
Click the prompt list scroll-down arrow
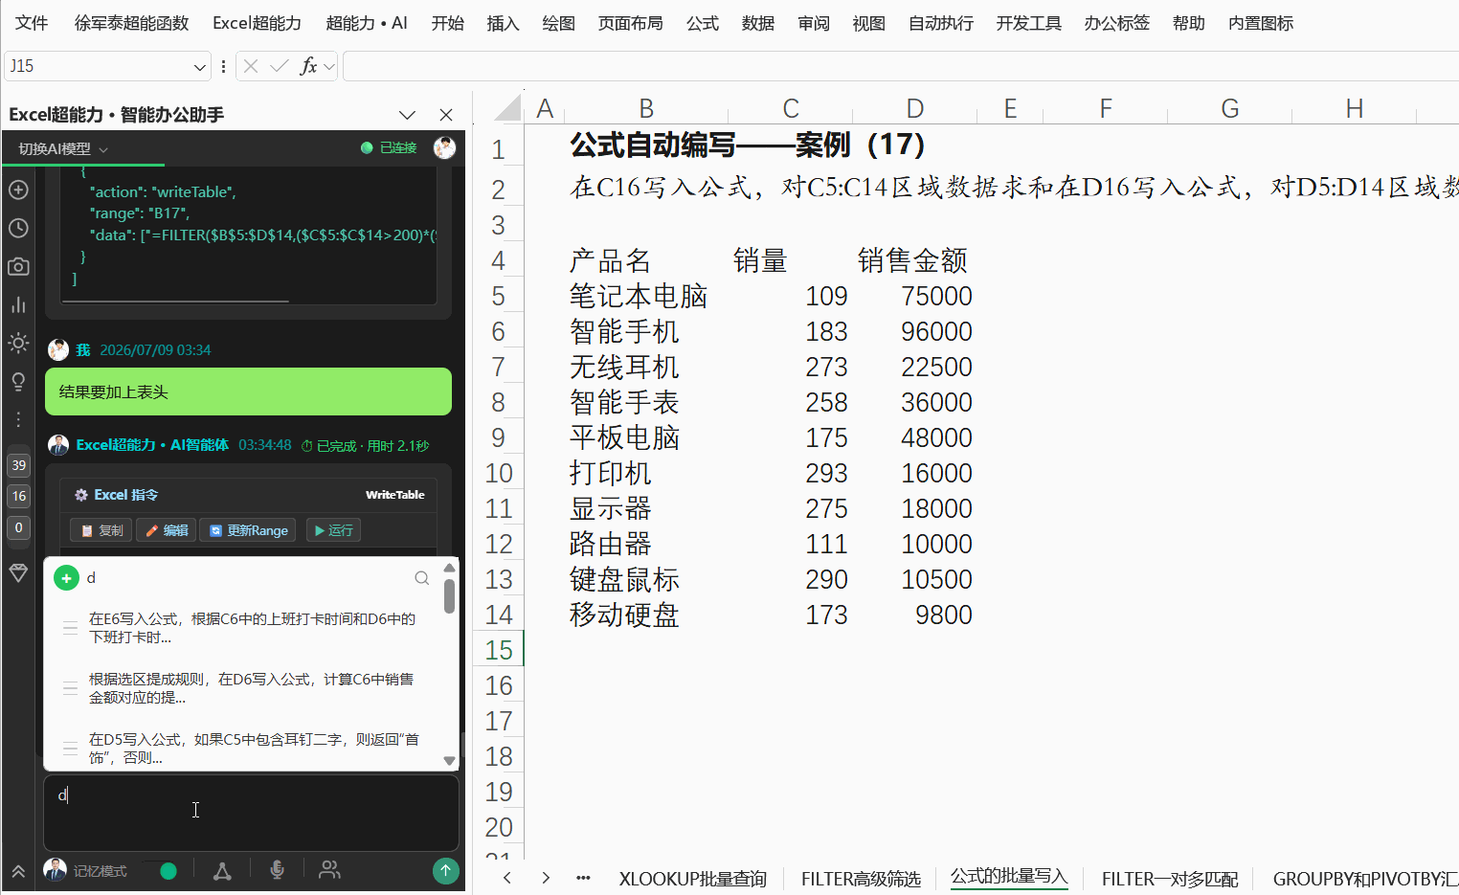tap(449, 761)
